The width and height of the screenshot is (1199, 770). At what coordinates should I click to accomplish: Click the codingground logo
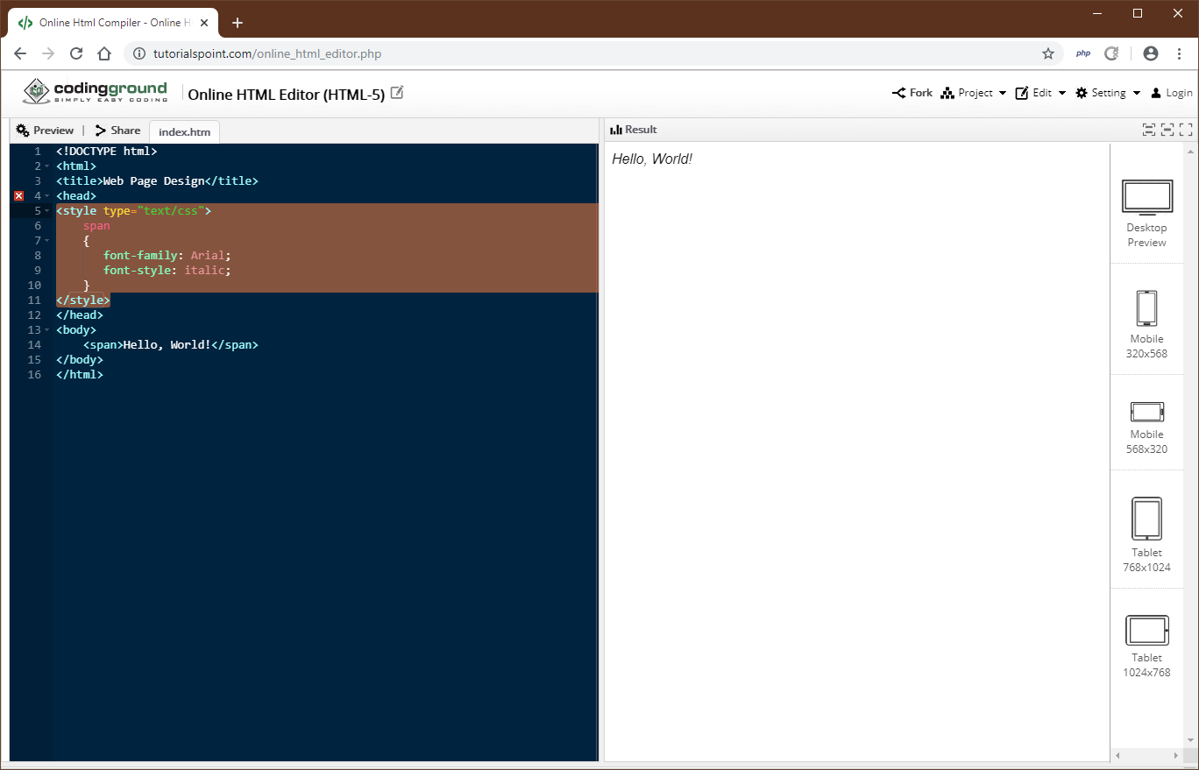[95, 92]
